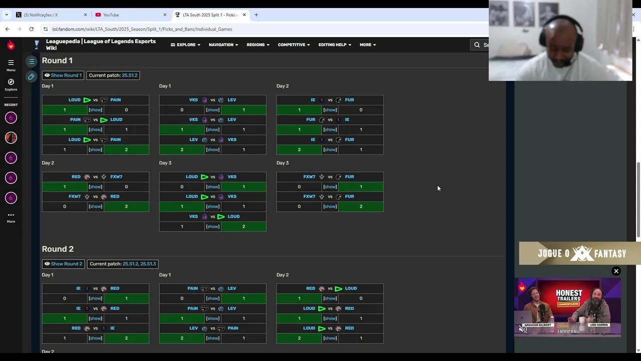Open a new browser tab with plus
Screen dimensions: 641x361
click(x=256, y=15)
